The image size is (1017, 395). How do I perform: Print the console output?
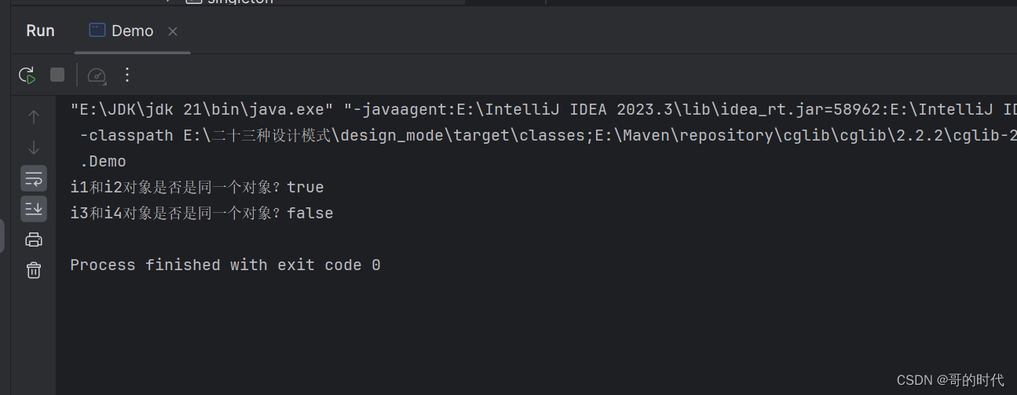(34, 240)
